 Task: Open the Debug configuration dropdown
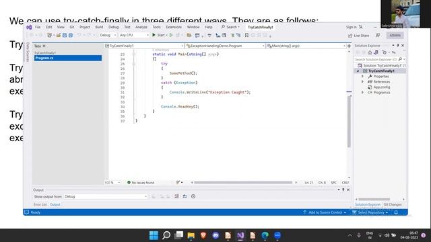pos(108,35)
